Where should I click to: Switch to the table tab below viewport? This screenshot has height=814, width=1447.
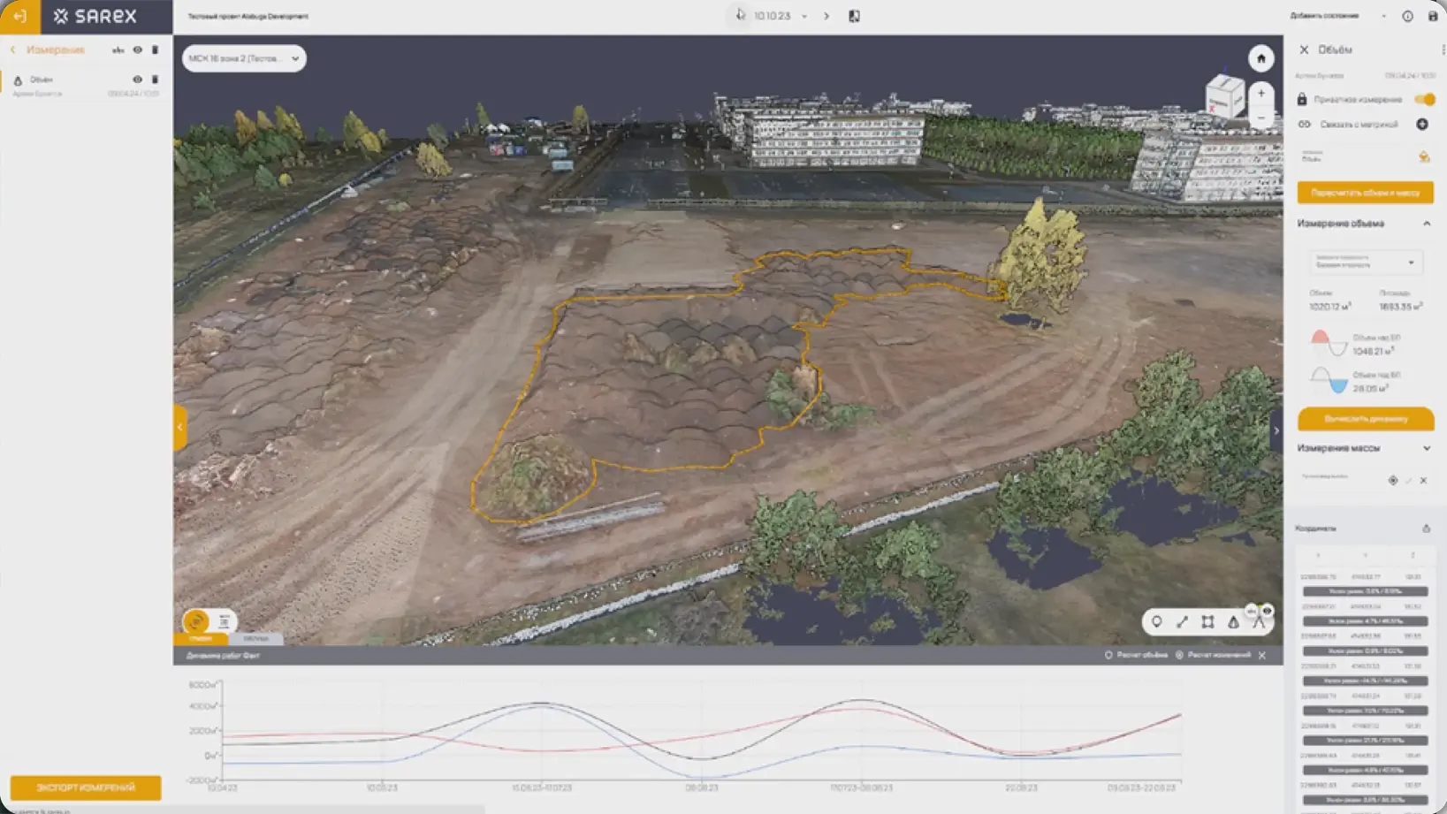pyautogui.click(x=255, y=638)
